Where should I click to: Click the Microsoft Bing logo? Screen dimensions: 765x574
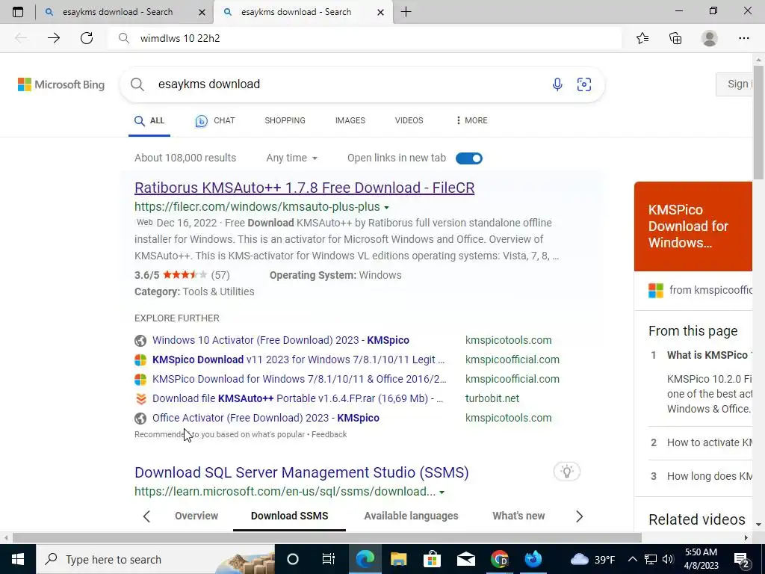[x=61, y=84]
